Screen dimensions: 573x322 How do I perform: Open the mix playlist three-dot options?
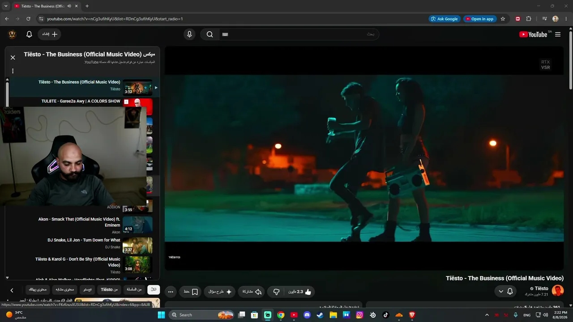[13, 71]
